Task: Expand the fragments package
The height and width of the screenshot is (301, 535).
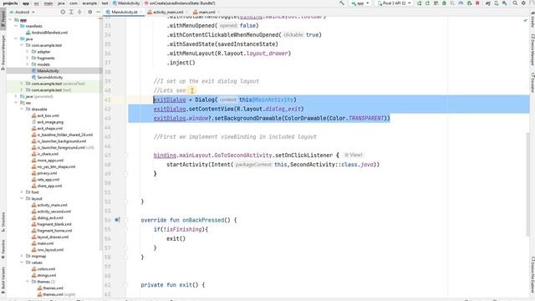Action: click(28, 58)
